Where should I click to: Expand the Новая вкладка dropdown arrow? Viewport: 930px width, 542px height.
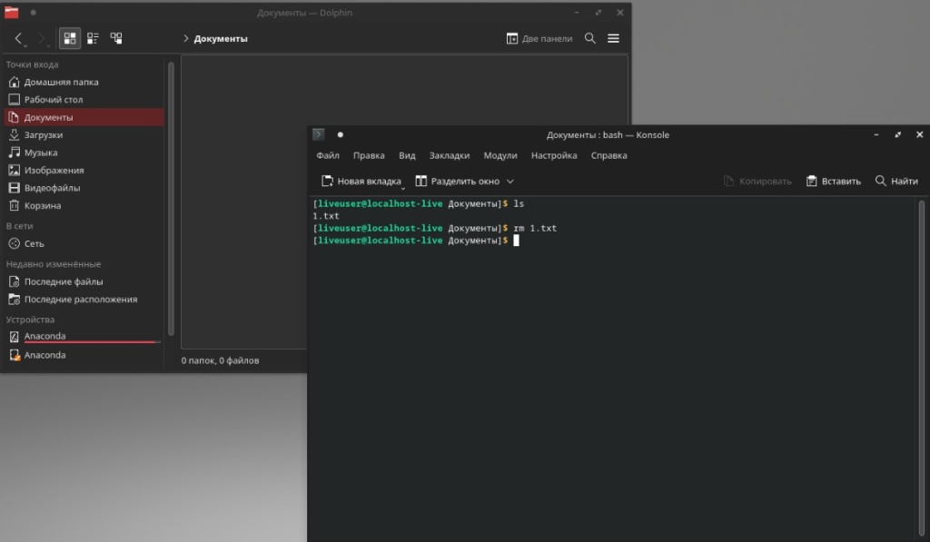[x=402, y=186]
